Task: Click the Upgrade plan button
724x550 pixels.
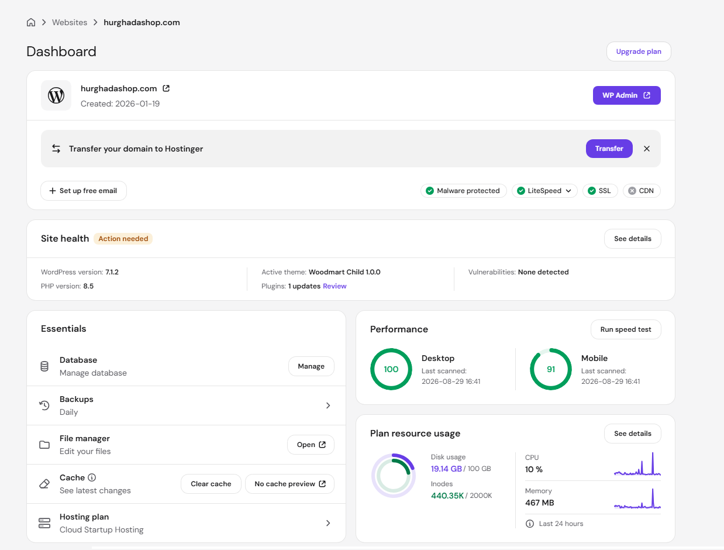Action: pos(639,51)
